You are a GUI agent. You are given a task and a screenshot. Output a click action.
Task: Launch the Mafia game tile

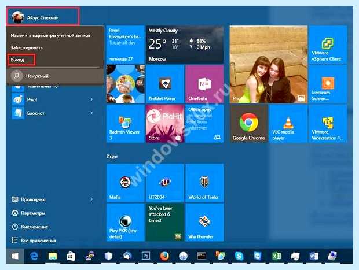click(x=126, y=183)
